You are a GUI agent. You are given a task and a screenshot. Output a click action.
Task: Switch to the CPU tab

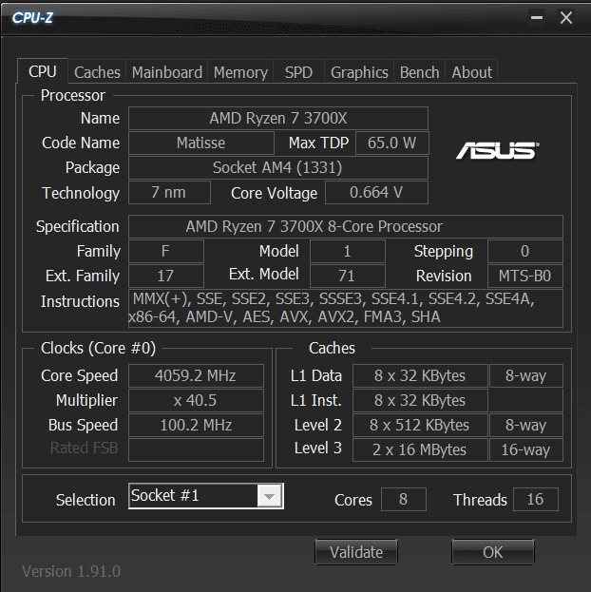tap(43, 71)
